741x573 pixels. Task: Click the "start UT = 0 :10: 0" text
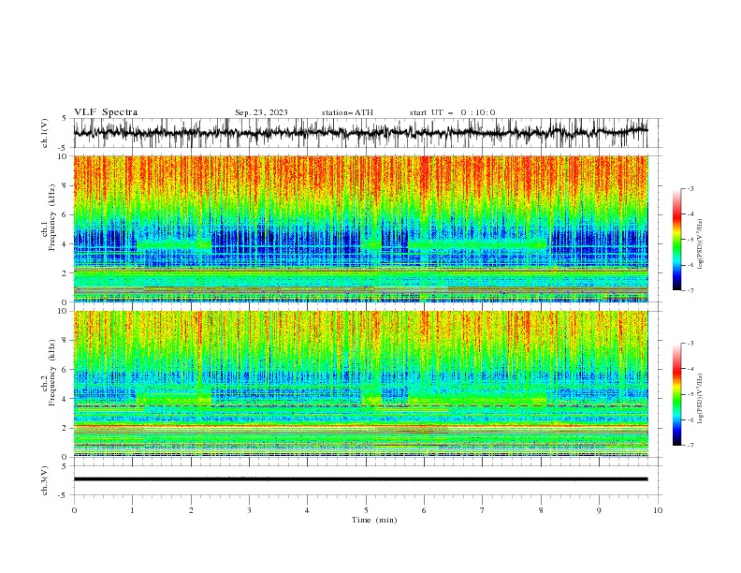tap(452, 112)
